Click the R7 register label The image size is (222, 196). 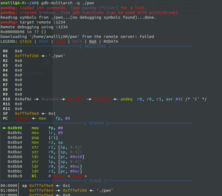click(x=5, y=85)
